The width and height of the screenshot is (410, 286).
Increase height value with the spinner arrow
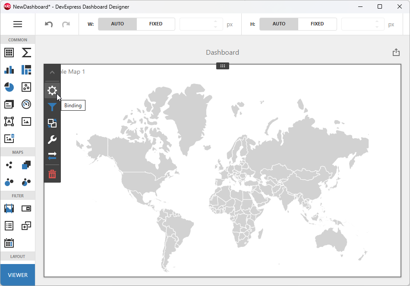pos(377,22)
